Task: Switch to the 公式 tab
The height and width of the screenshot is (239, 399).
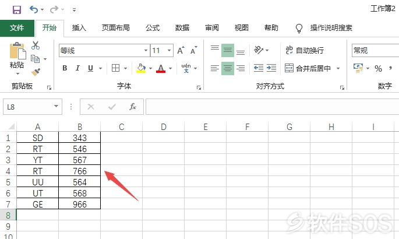Action: click(x=153, y=28)
